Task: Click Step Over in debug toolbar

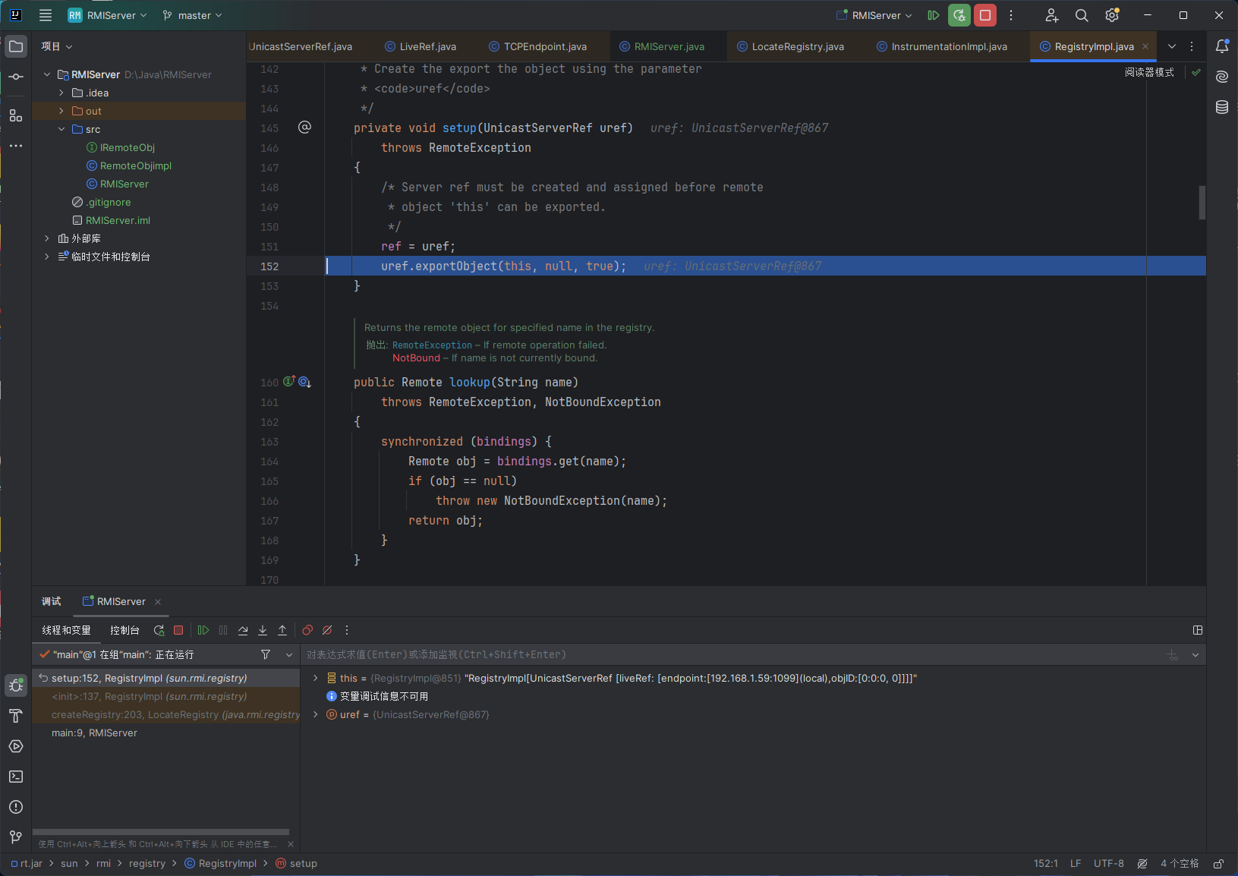Action: coord(243,630)
